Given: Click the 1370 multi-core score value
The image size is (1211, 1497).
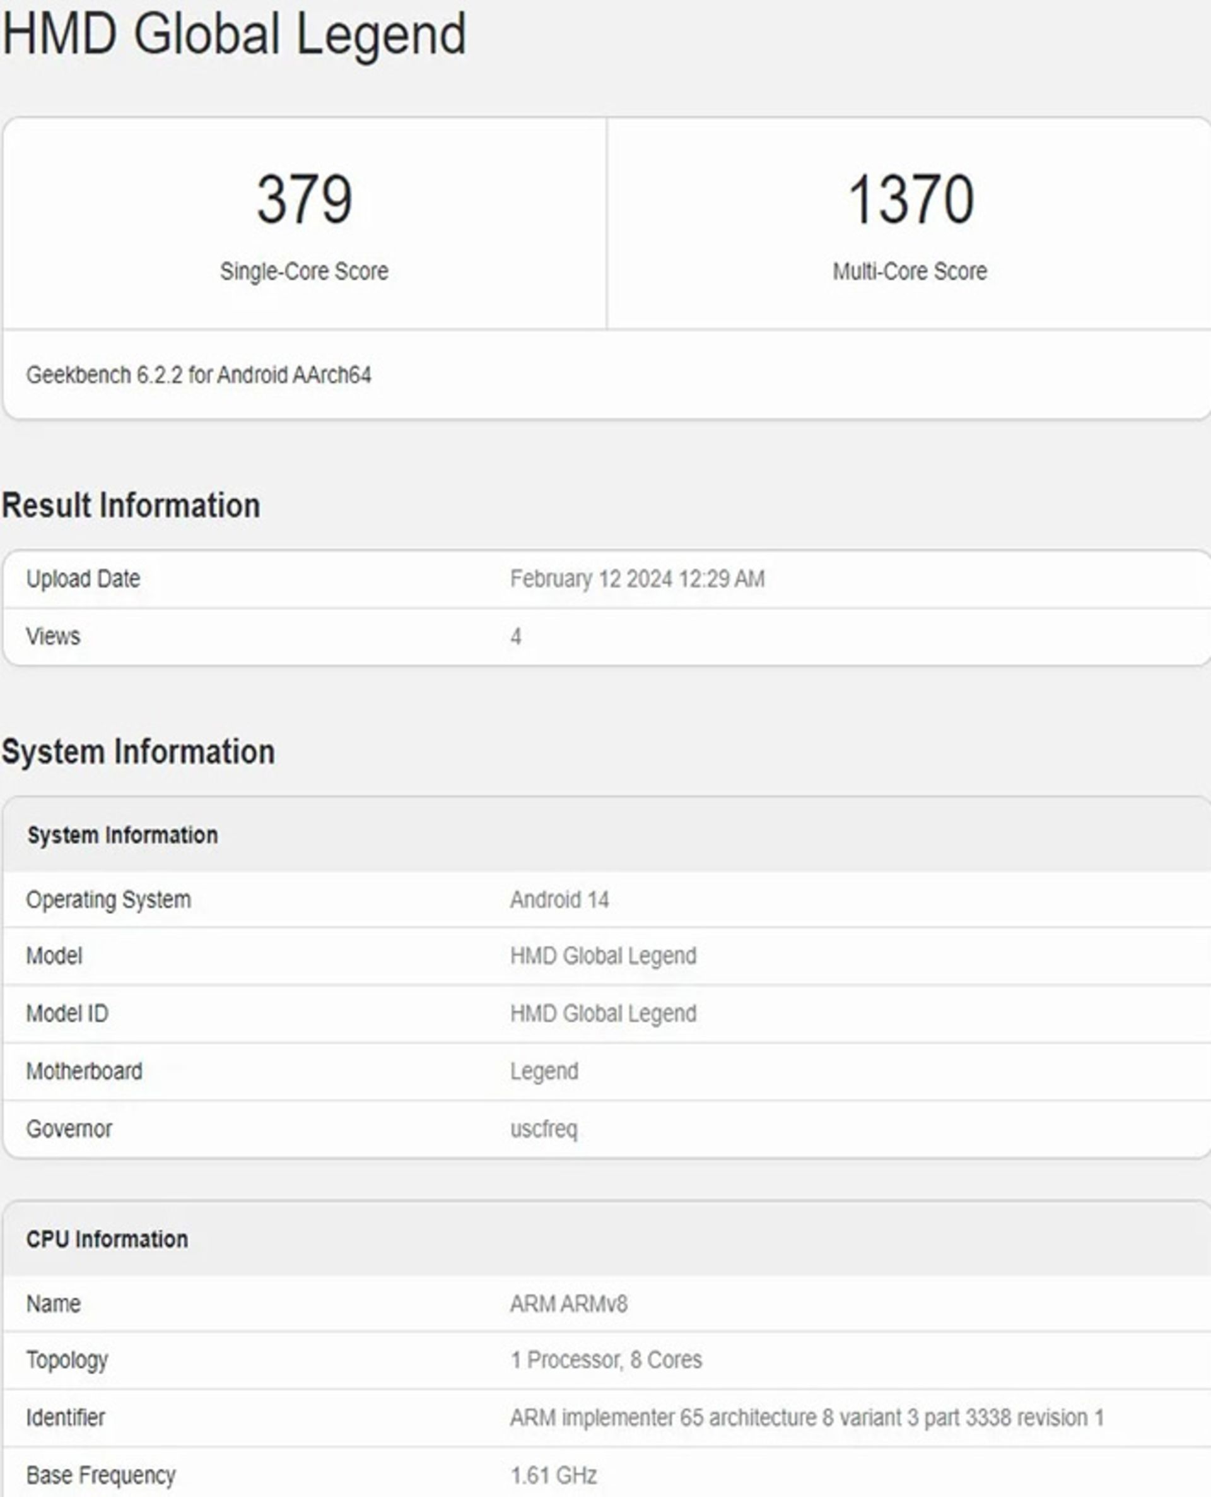Looking at the screenshot, I should 910,200.
